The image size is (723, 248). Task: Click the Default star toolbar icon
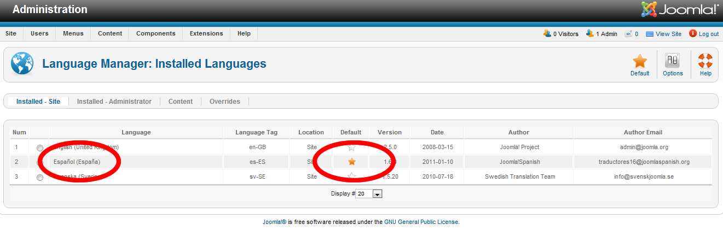pos(639,61)
